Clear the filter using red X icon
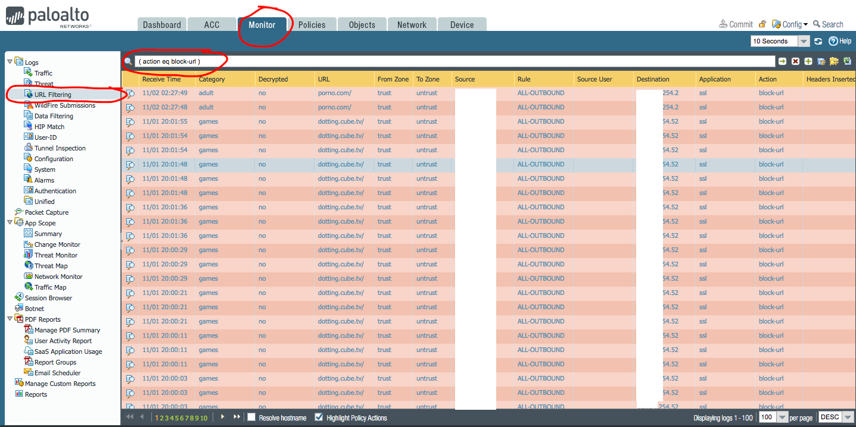 tap(795, 61)
